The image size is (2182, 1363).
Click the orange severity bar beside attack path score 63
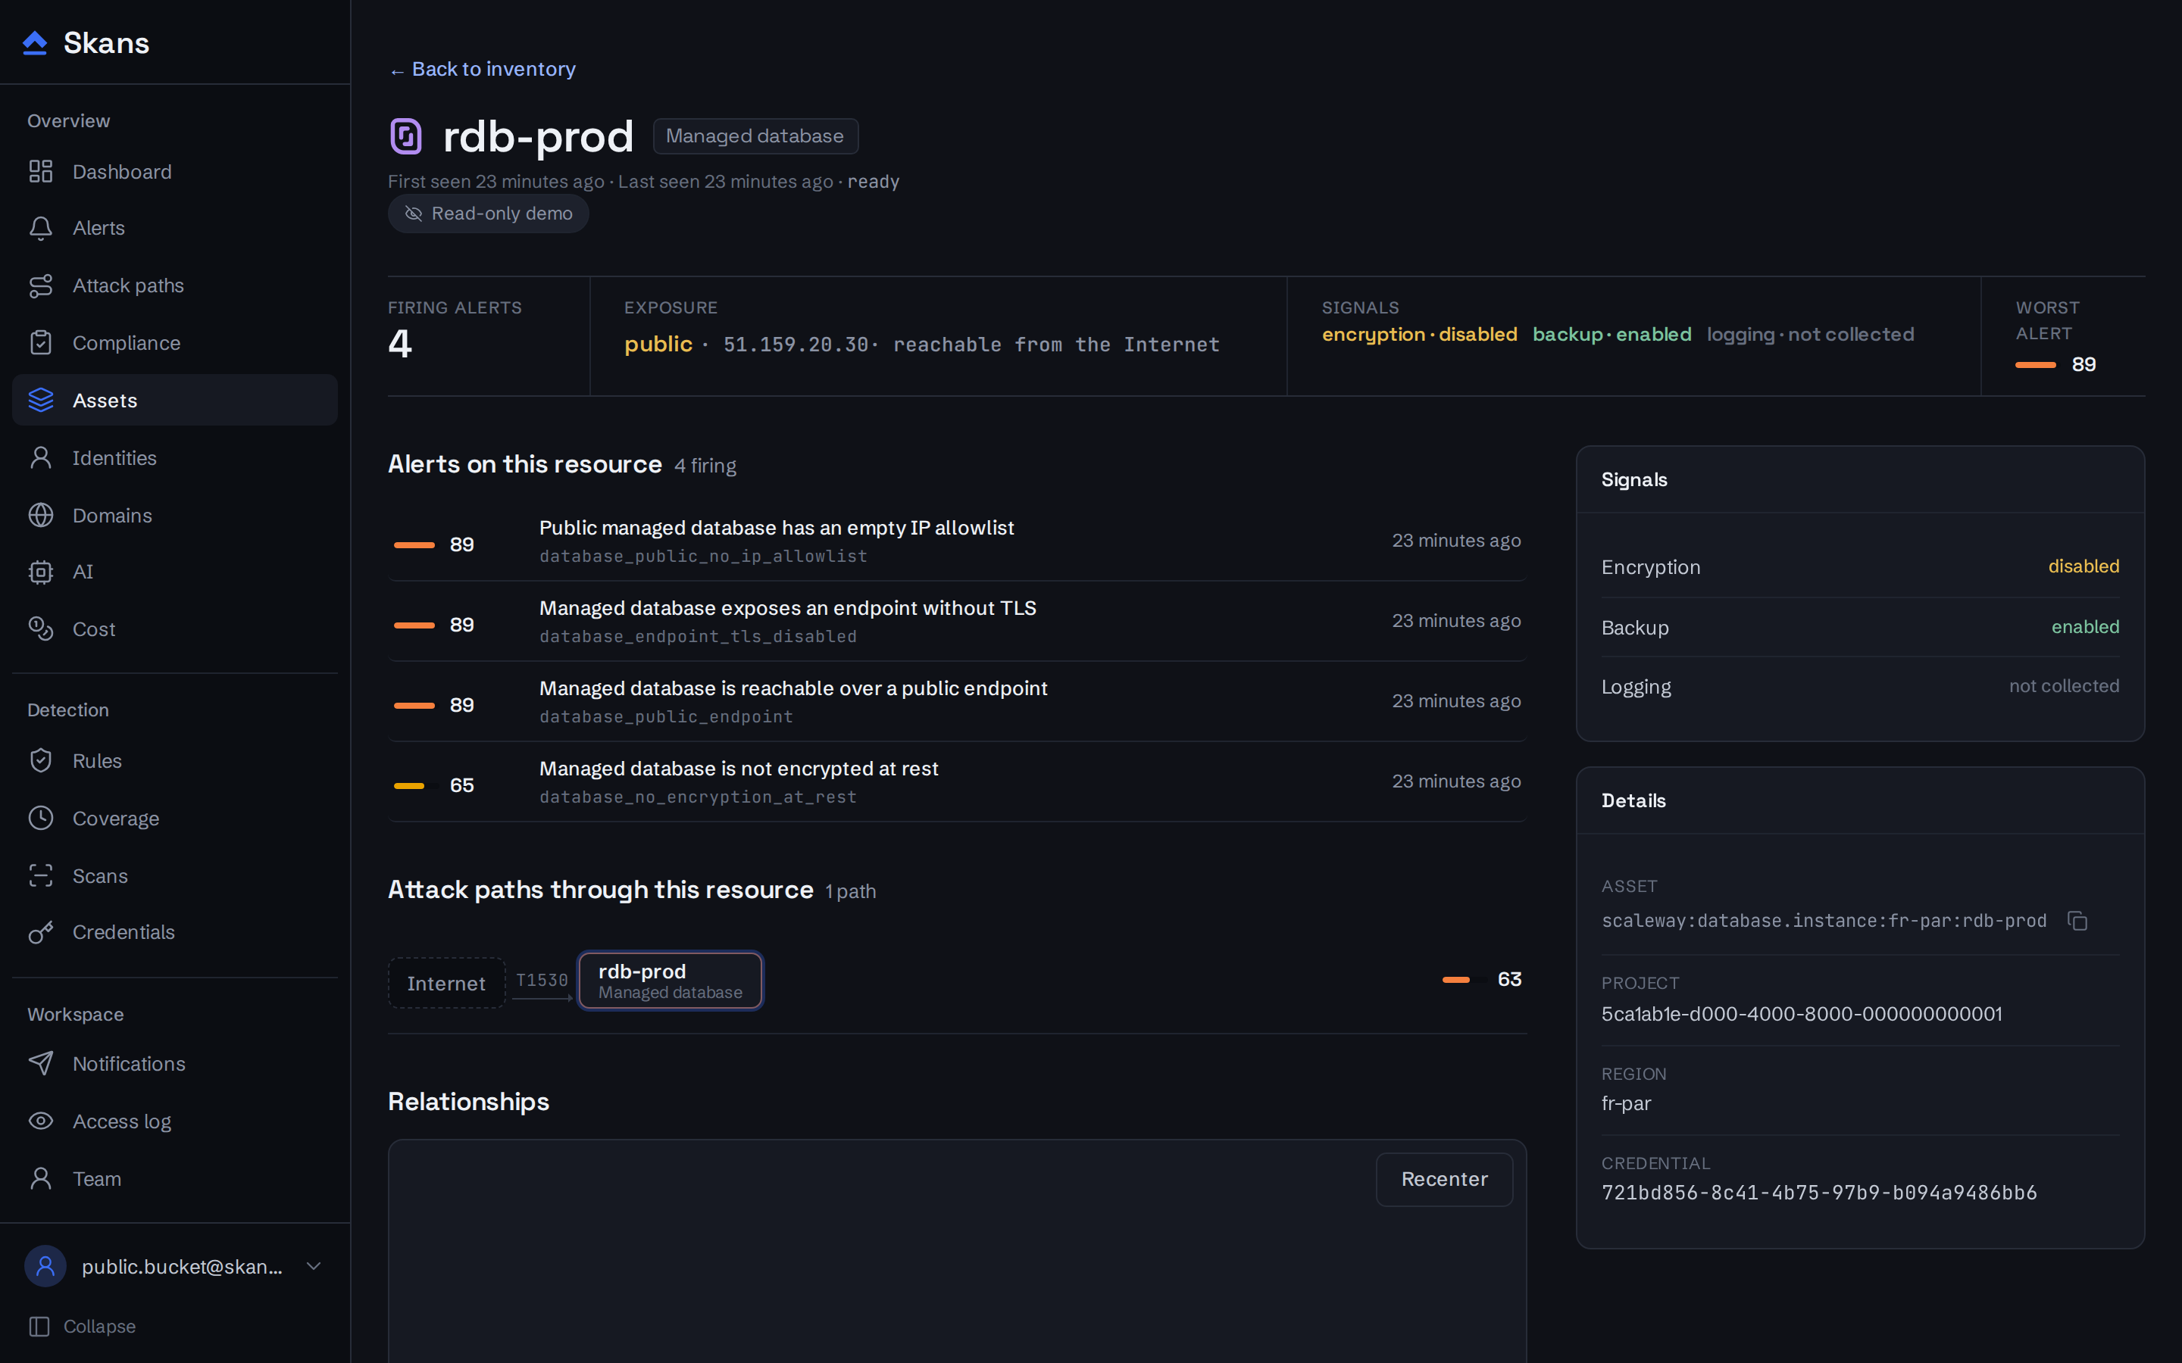1455,979
